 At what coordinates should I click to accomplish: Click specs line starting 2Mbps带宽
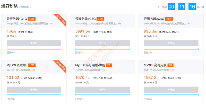coord(167,24)
